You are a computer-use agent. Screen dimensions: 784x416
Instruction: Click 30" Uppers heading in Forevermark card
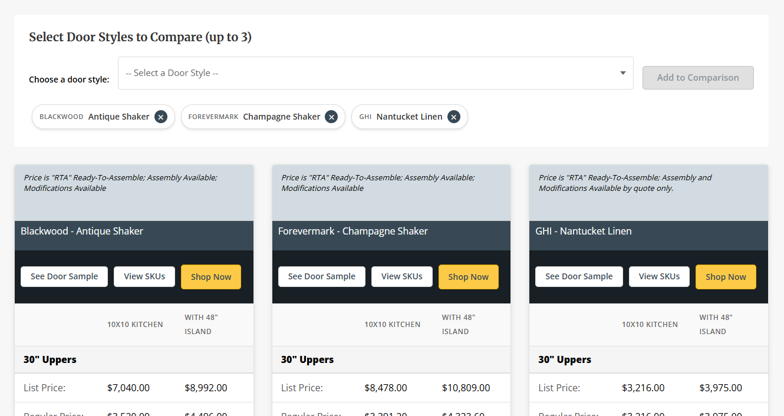point(307,359)
